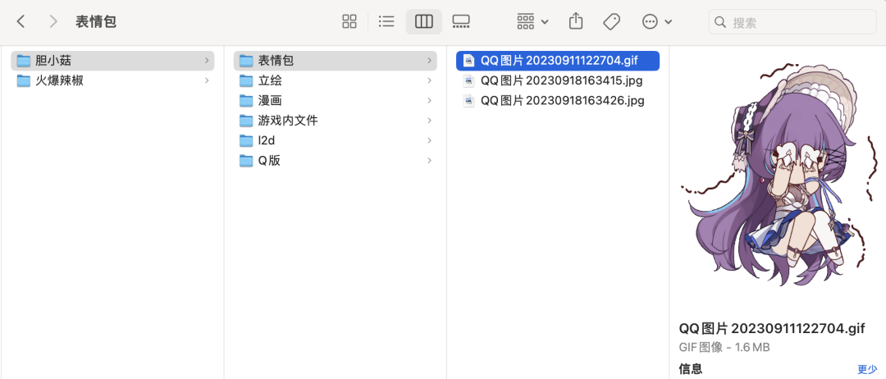This screenshot has height=379, width=886.
Task: Click the magnifying glass search icon
Action: pos(720,22)
